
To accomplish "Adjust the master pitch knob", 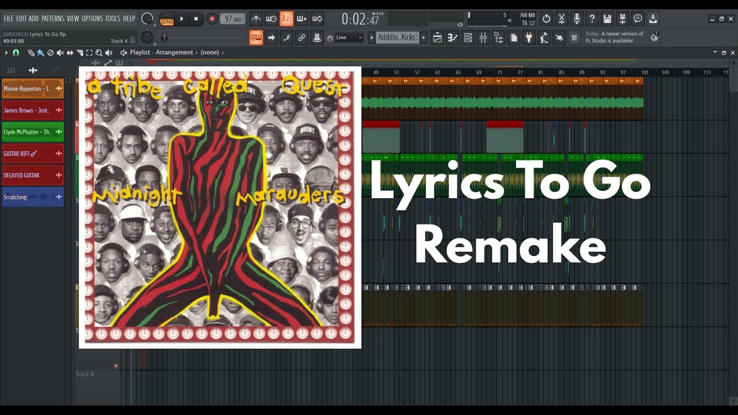I will tap(148, 38).
